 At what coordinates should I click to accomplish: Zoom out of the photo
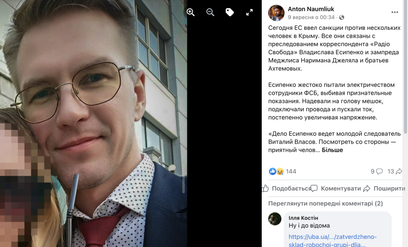pyautogui.click(x=210, y=12)
